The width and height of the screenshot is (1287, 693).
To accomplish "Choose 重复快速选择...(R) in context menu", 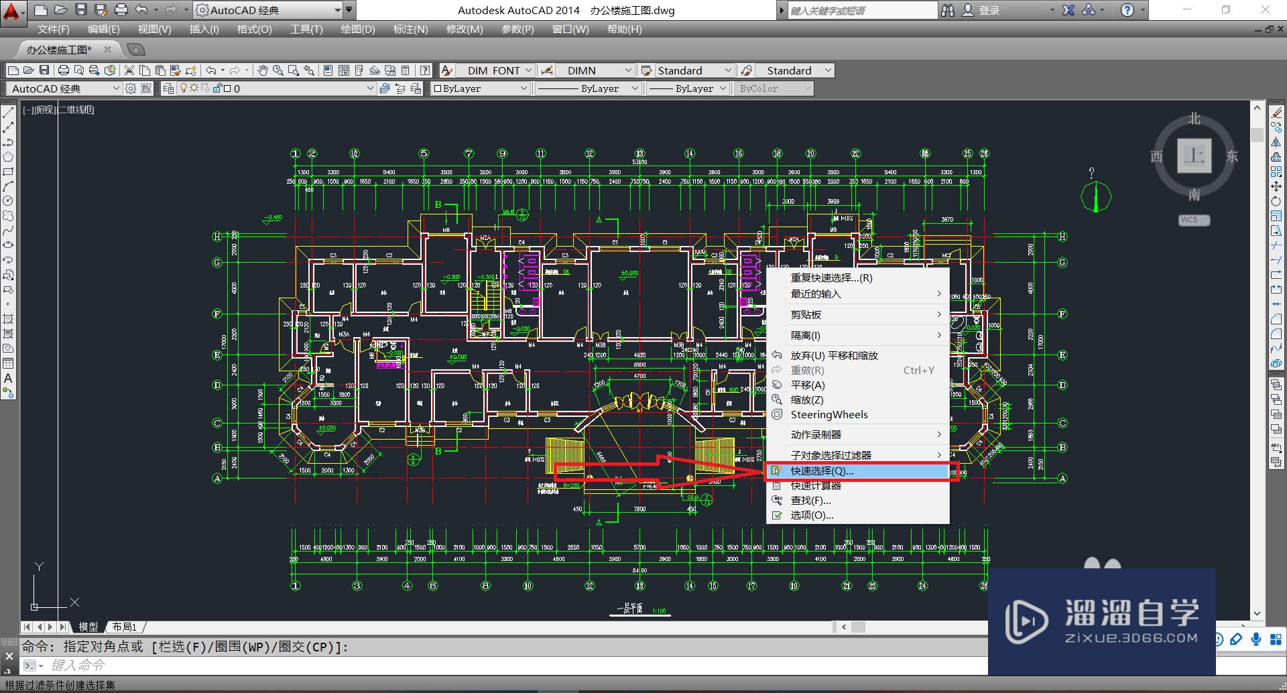I will 858,278.
